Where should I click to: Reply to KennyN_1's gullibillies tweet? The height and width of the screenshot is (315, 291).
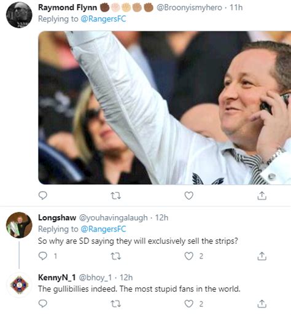(x=43, y=303)
